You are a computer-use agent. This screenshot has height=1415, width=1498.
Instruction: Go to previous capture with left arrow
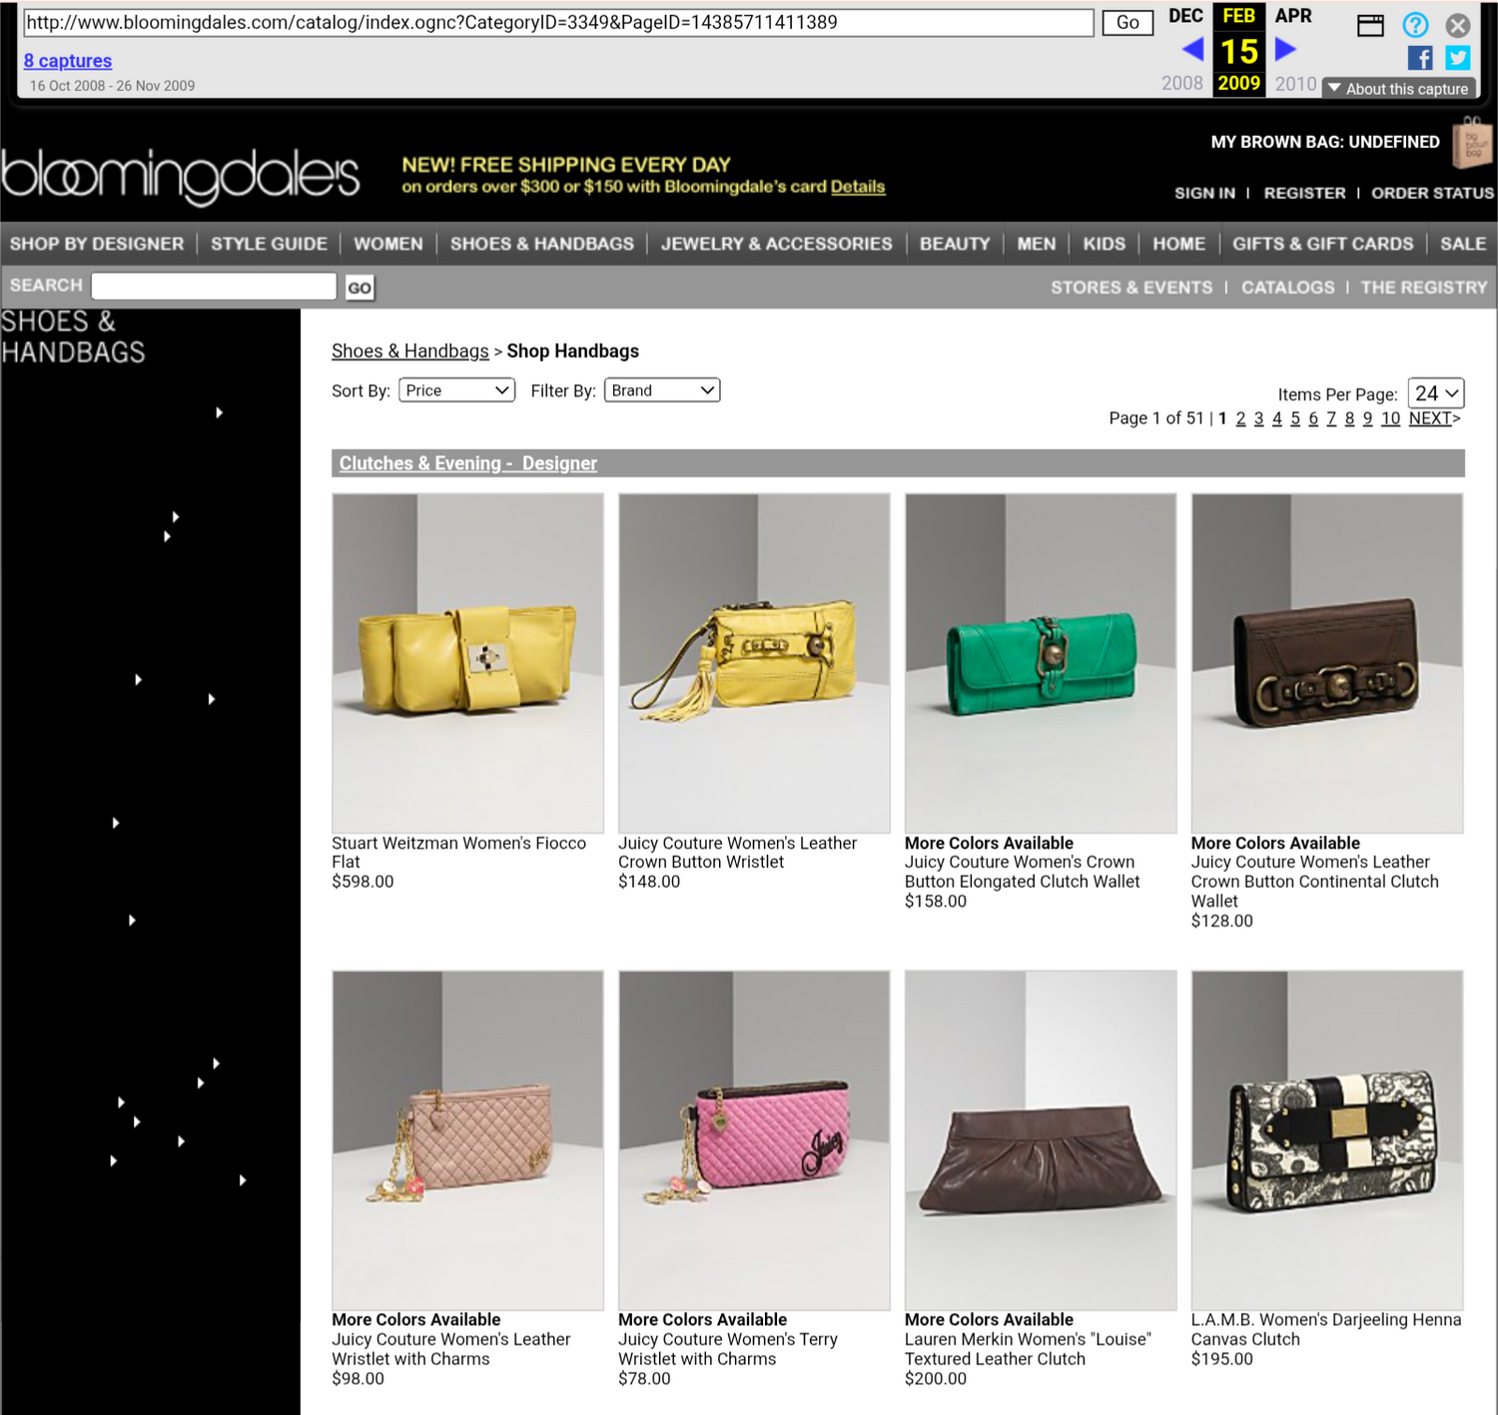click(x=1192, y=49)
